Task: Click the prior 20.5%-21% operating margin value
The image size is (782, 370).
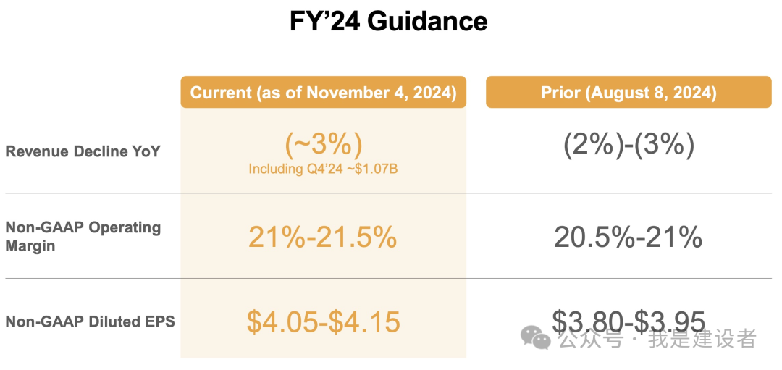Action: tap(628, 237)
